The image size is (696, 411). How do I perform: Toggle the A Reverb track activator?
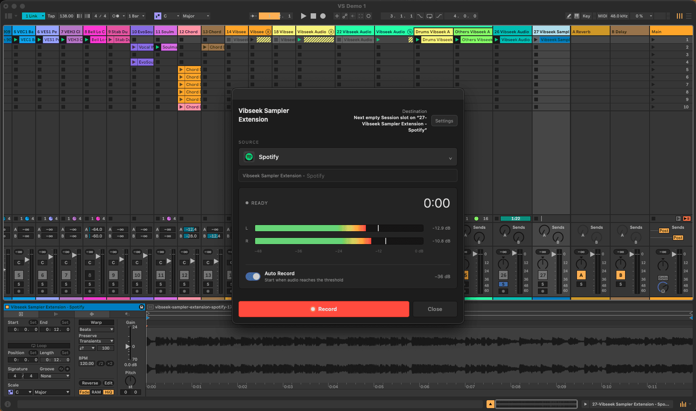[581, 275]
